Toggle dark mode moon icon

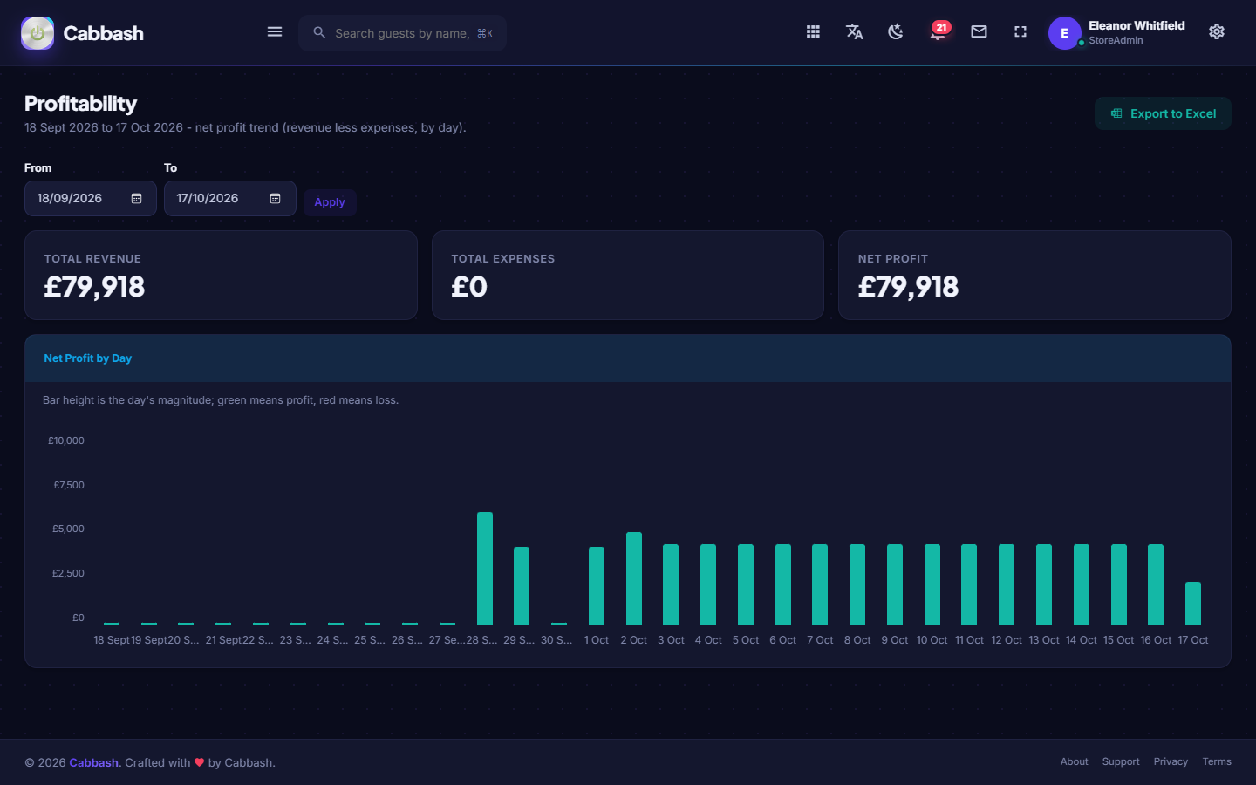coord(896,32)
